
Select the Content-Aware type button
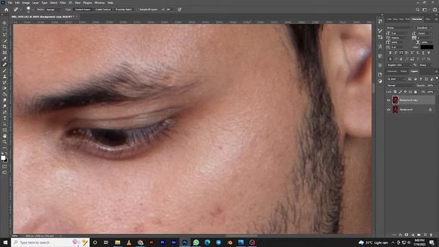82,10
